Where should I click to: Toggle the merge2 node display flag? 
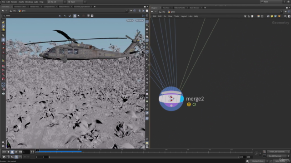coord(182,99)
